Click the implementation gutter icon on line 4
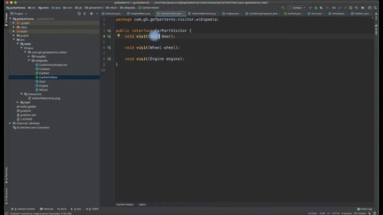The height and width of the screenshot is (215, 383). (x=109, y=36)
